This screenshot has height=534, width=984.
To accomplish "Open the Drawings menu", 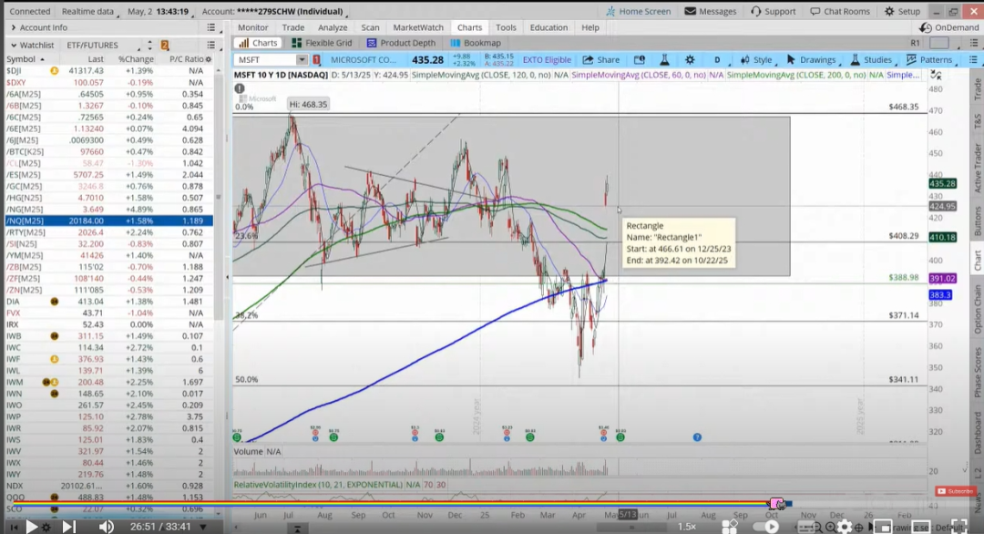I will [811, 59].
